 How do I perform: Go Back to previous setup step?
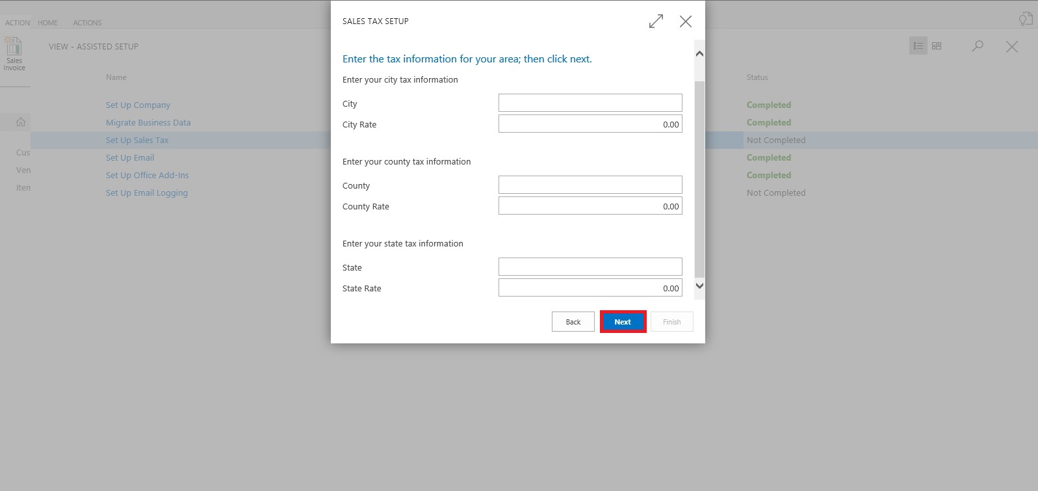[x=573, y=322]
